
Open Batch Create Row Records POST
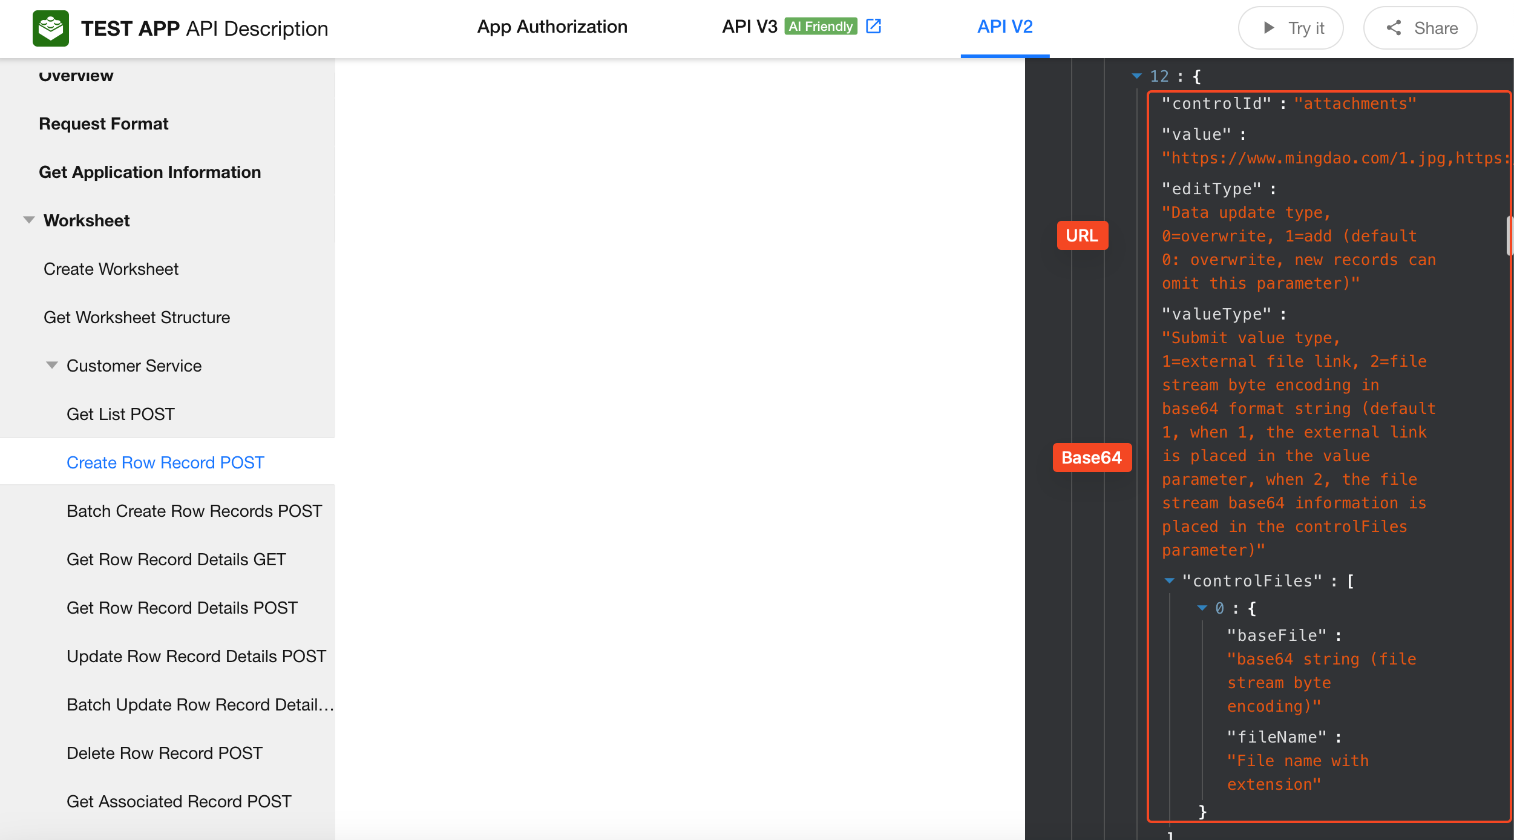(194, 511)
